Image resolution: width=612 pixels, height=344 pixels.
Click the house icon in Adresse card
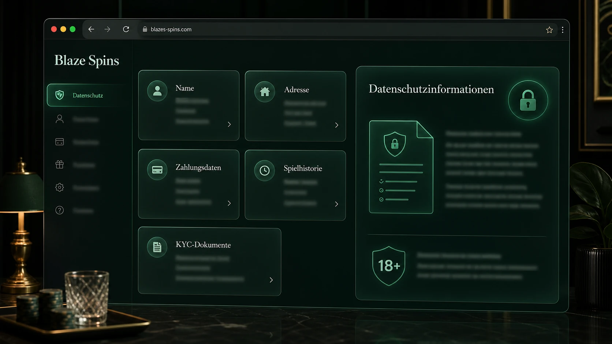tap(265, 91)
